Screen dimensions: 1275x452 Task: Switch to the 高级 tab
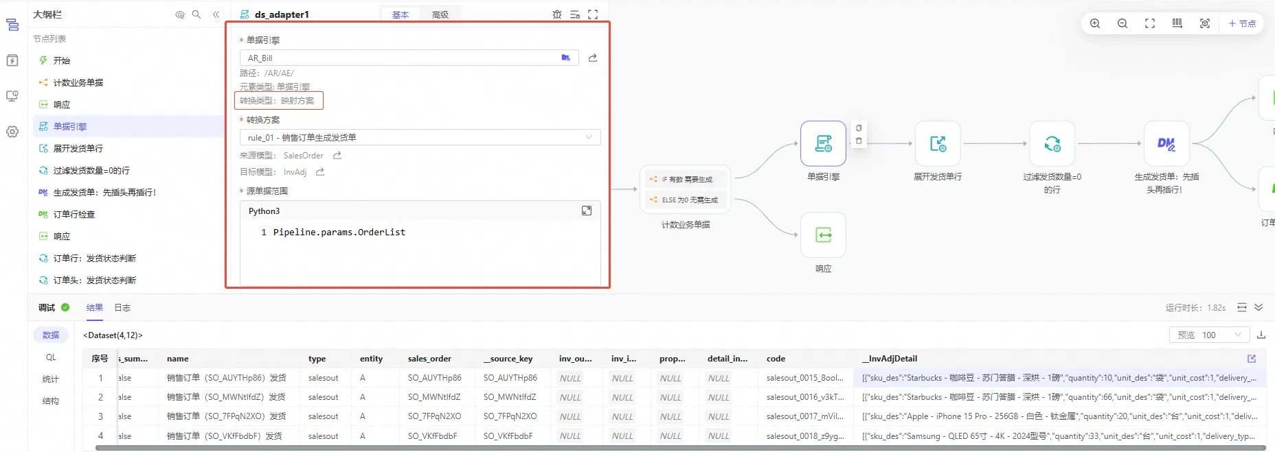[440, 15]
